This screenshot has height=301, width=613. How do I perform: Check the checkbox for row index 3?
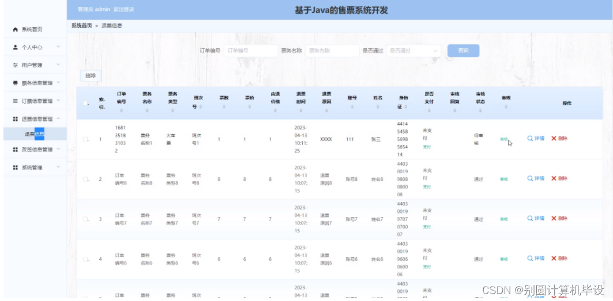[85, 219]
